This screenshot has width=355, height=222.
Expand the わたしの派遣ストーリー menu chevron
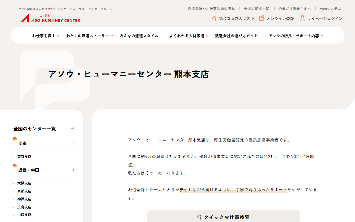(x=112, y=36)
